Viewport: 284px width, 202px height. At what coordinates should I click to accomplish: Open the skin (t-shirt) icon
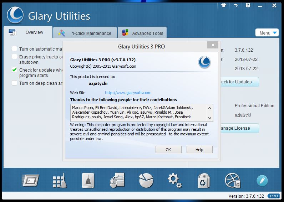[224, 5]
